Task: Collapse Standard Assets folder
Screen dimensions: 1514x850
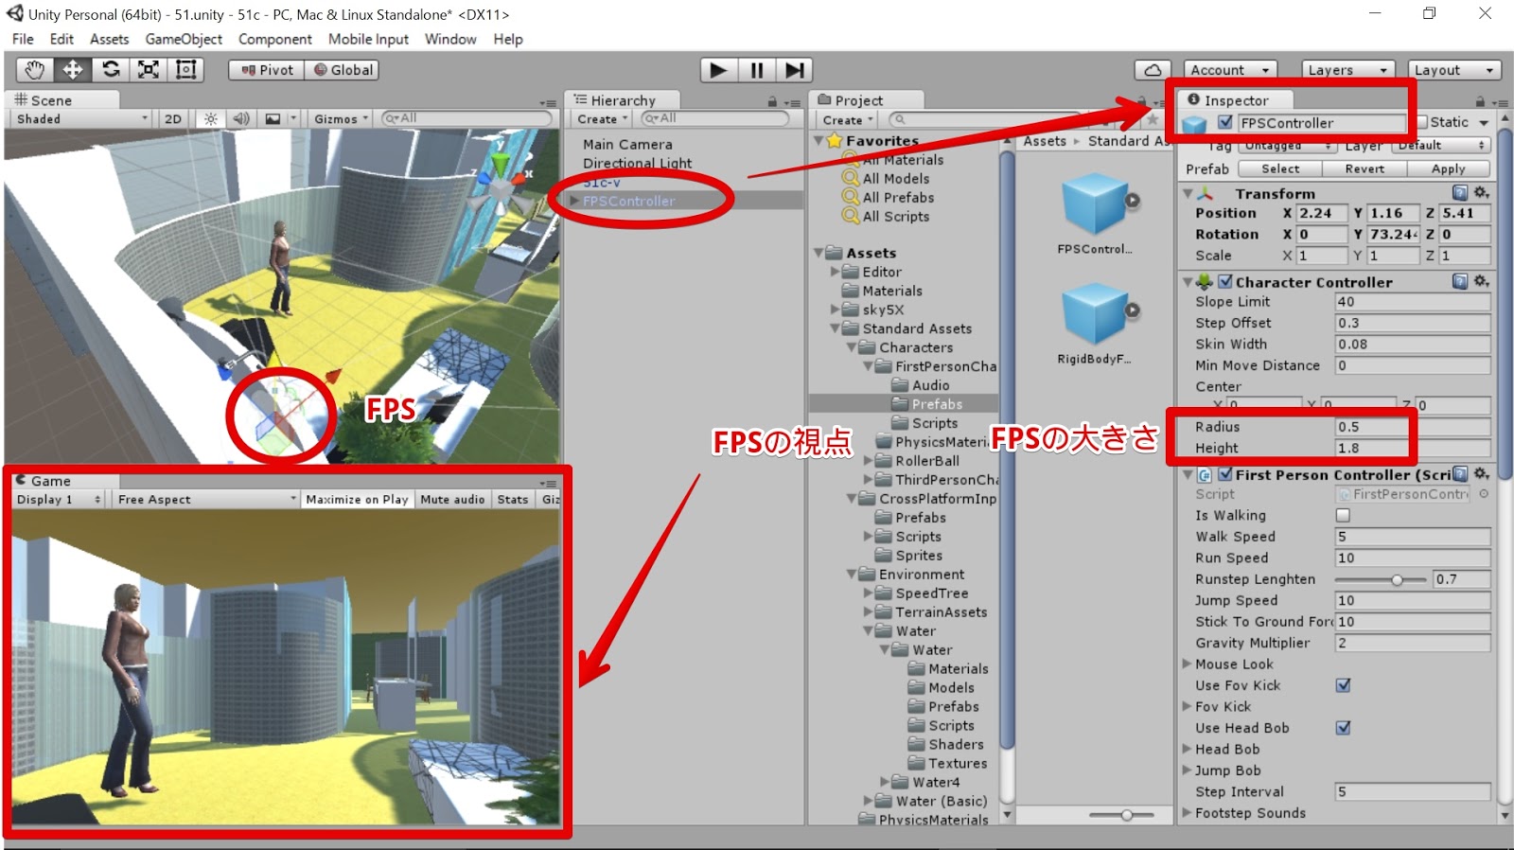Action: pyautogui.click(x=836, y=328)
